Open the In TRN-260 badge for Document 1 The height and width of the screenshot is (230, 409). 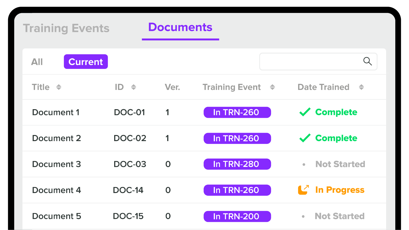coord(237,112)
